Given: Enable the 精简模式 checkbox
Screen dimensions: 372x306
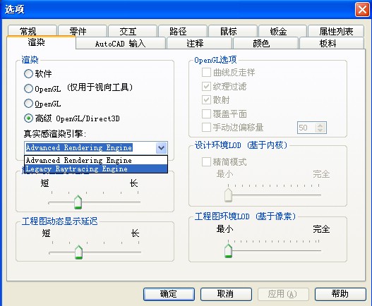Looking at the screenshot, I should pyautogui.click(x=206, y=162).
